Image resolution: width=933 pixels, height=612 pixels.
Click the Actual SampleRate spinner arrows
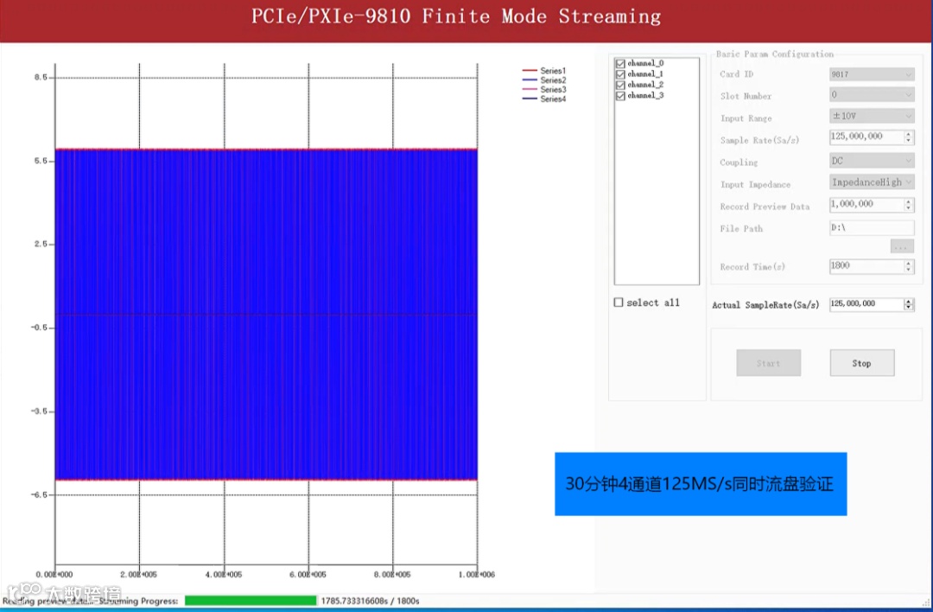(x=909, y=304)
